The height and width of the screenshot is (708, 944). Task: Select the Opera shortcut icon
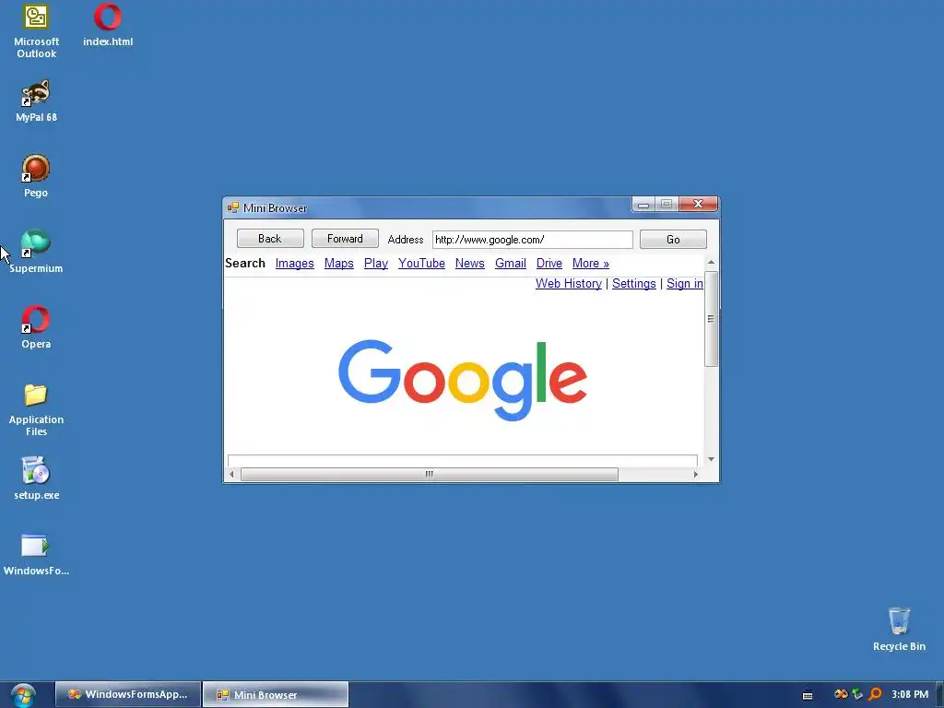[x=36, y=328]
